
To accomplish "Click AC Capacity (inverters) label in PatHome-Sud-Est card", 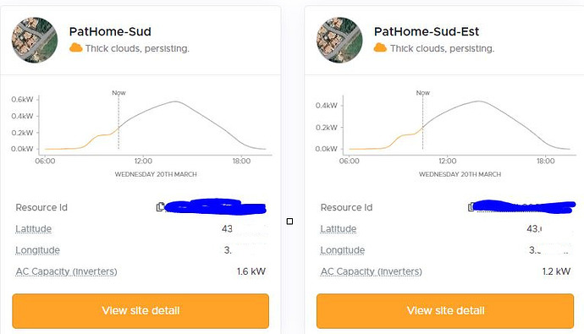I will [x=371, y=271].
